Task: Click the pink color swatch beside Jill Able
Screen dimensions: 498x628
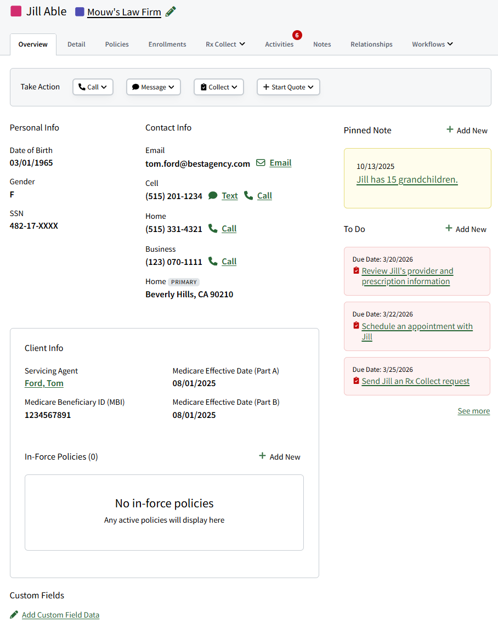Action: [x=15, y=11]
